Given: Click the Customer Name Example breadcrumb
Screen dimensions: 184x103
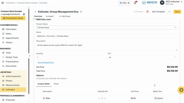Looking at the screenshot, I should tap(27, 3).
